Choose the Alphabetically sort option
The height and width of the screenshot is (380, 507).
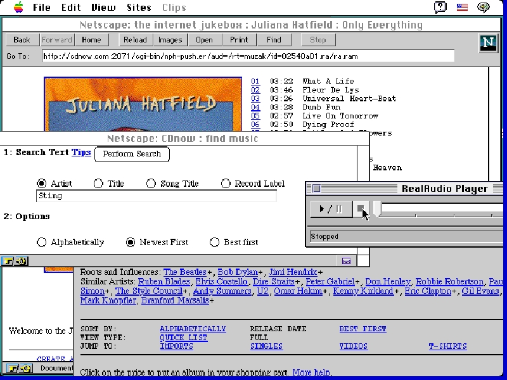pos(41,242)
